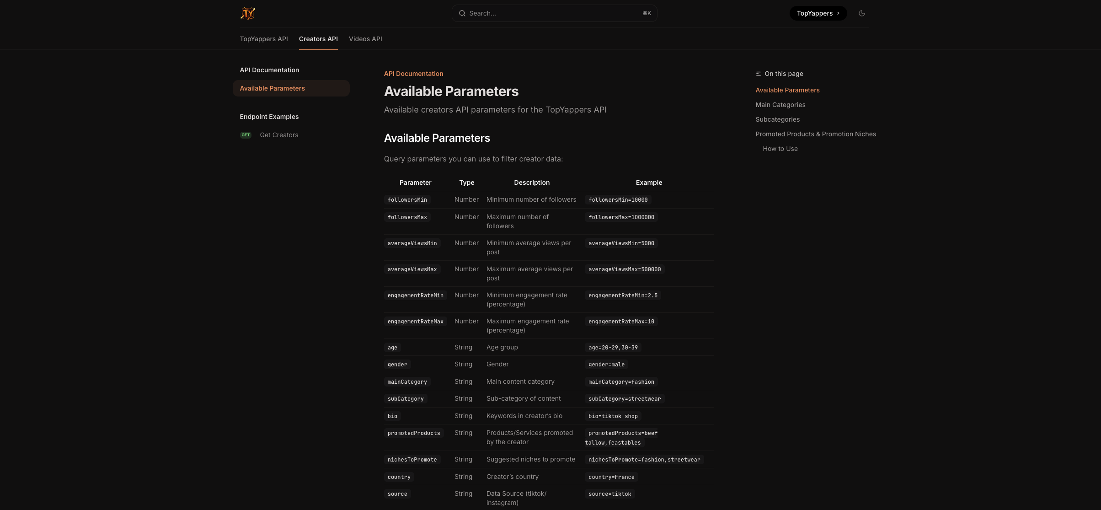Click example averageViewsMax=500000
1101x510 pixels.
[625, 269]
